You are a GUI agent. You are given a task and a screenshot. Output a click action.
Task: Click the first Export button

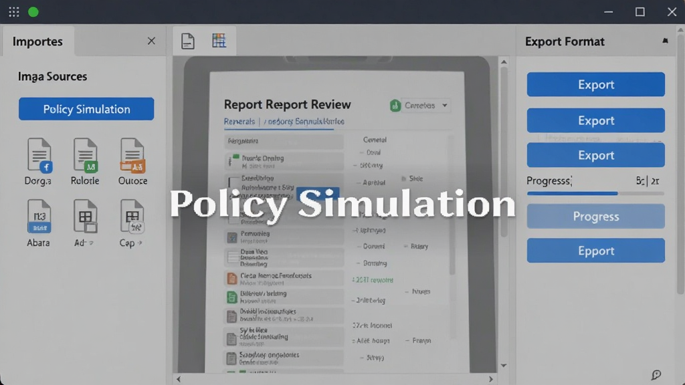tap(595, 84)
